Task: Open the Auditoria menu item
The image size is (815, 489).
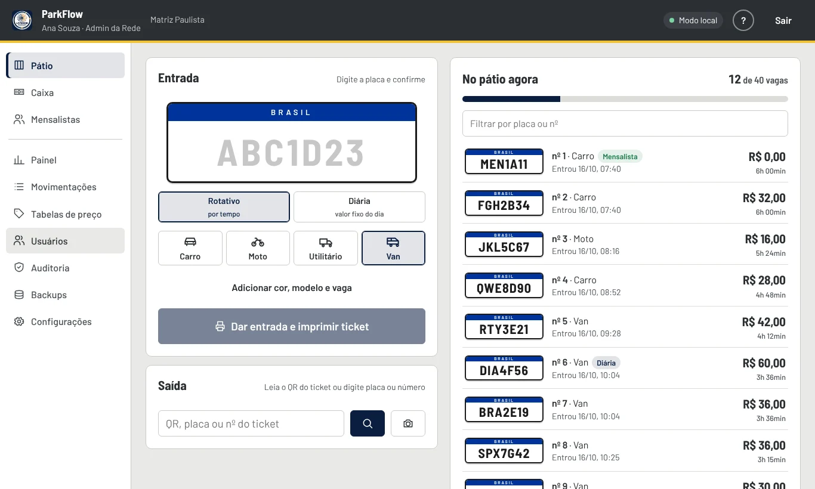Action: coord(66,268)
